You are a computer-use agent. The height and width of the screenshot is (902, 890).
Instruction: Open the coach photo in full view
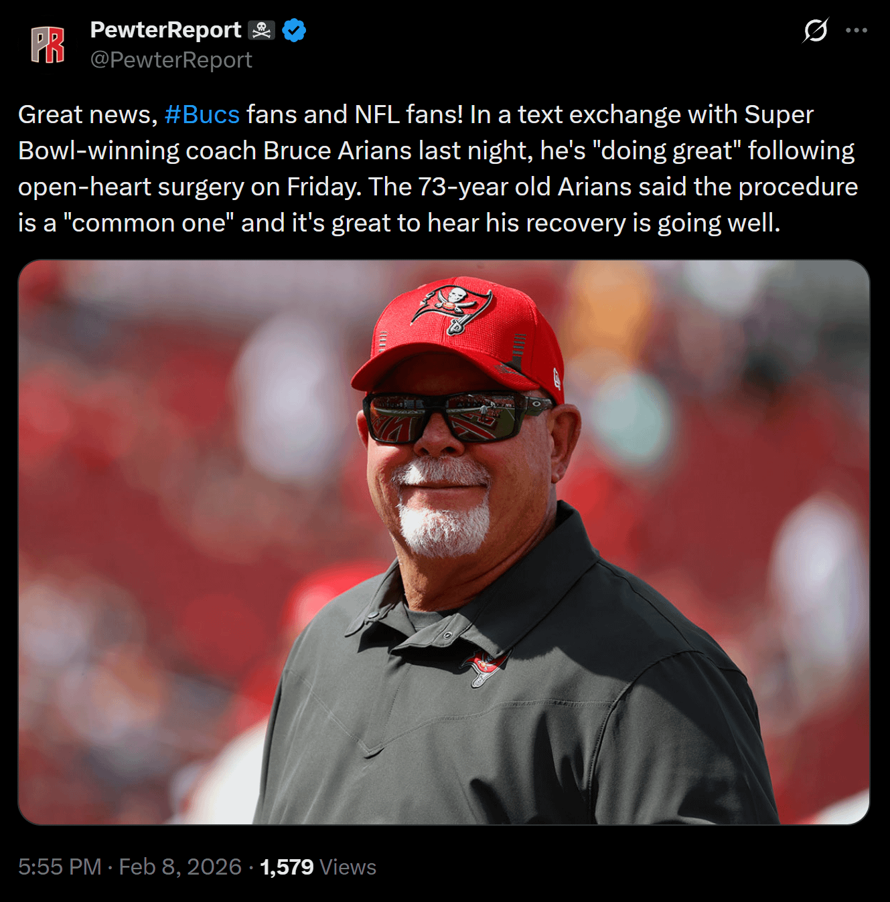(444, 542)
